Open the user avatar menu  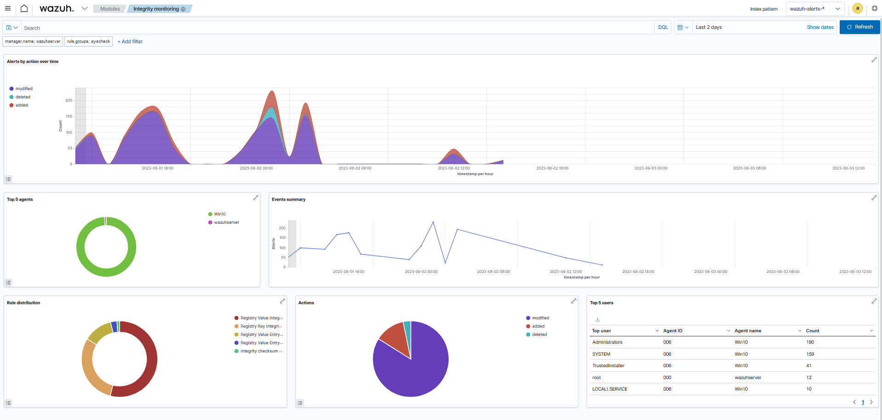pos(858,8)
